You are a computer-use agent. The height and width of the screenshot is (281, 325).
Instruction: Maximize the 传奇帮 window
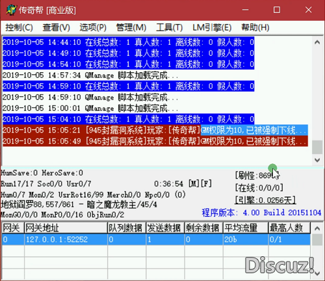pos(277,10)
